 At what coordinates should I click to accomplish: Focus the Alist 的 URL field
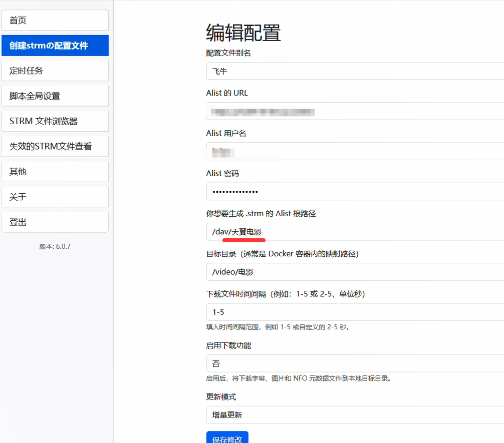click(x=355, y=111)
